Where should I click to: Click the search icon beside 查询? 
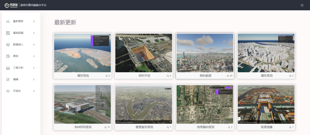8,56
